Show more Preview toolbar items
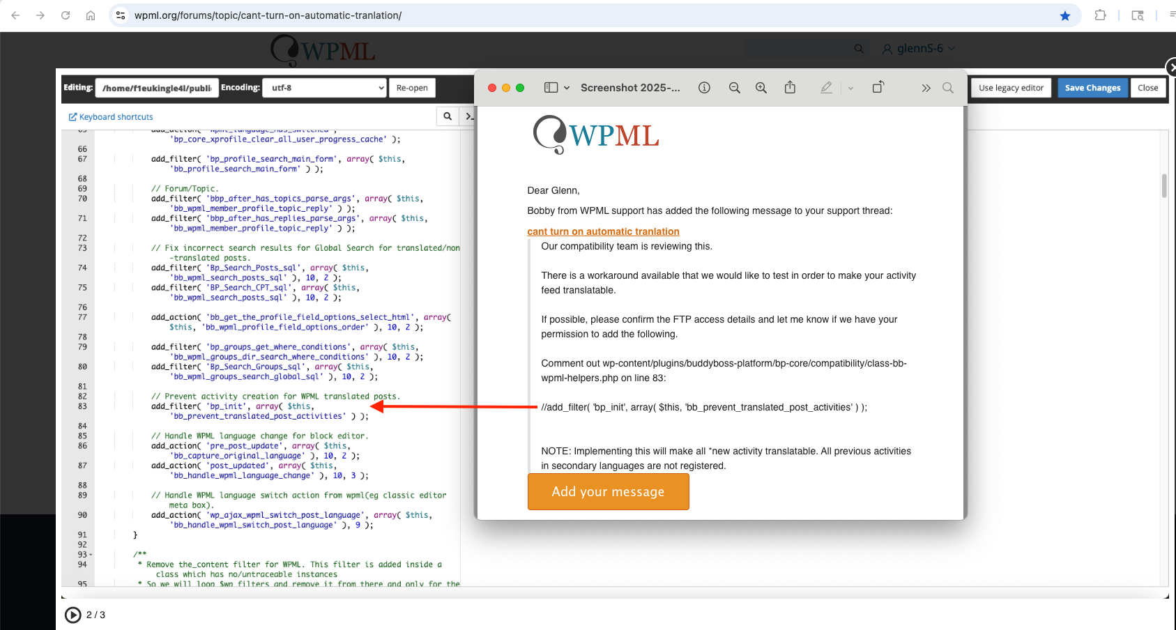The height and width of the screenshot is (630, 1176). click(926, 88)
